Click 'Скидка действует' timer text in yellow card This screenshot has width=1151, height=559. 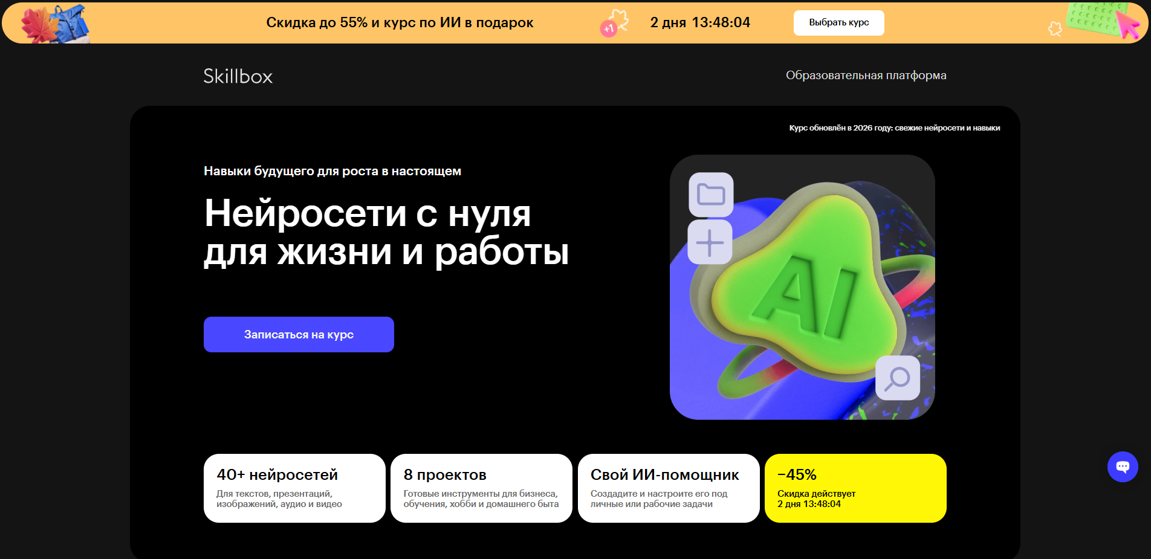[816, 499]
